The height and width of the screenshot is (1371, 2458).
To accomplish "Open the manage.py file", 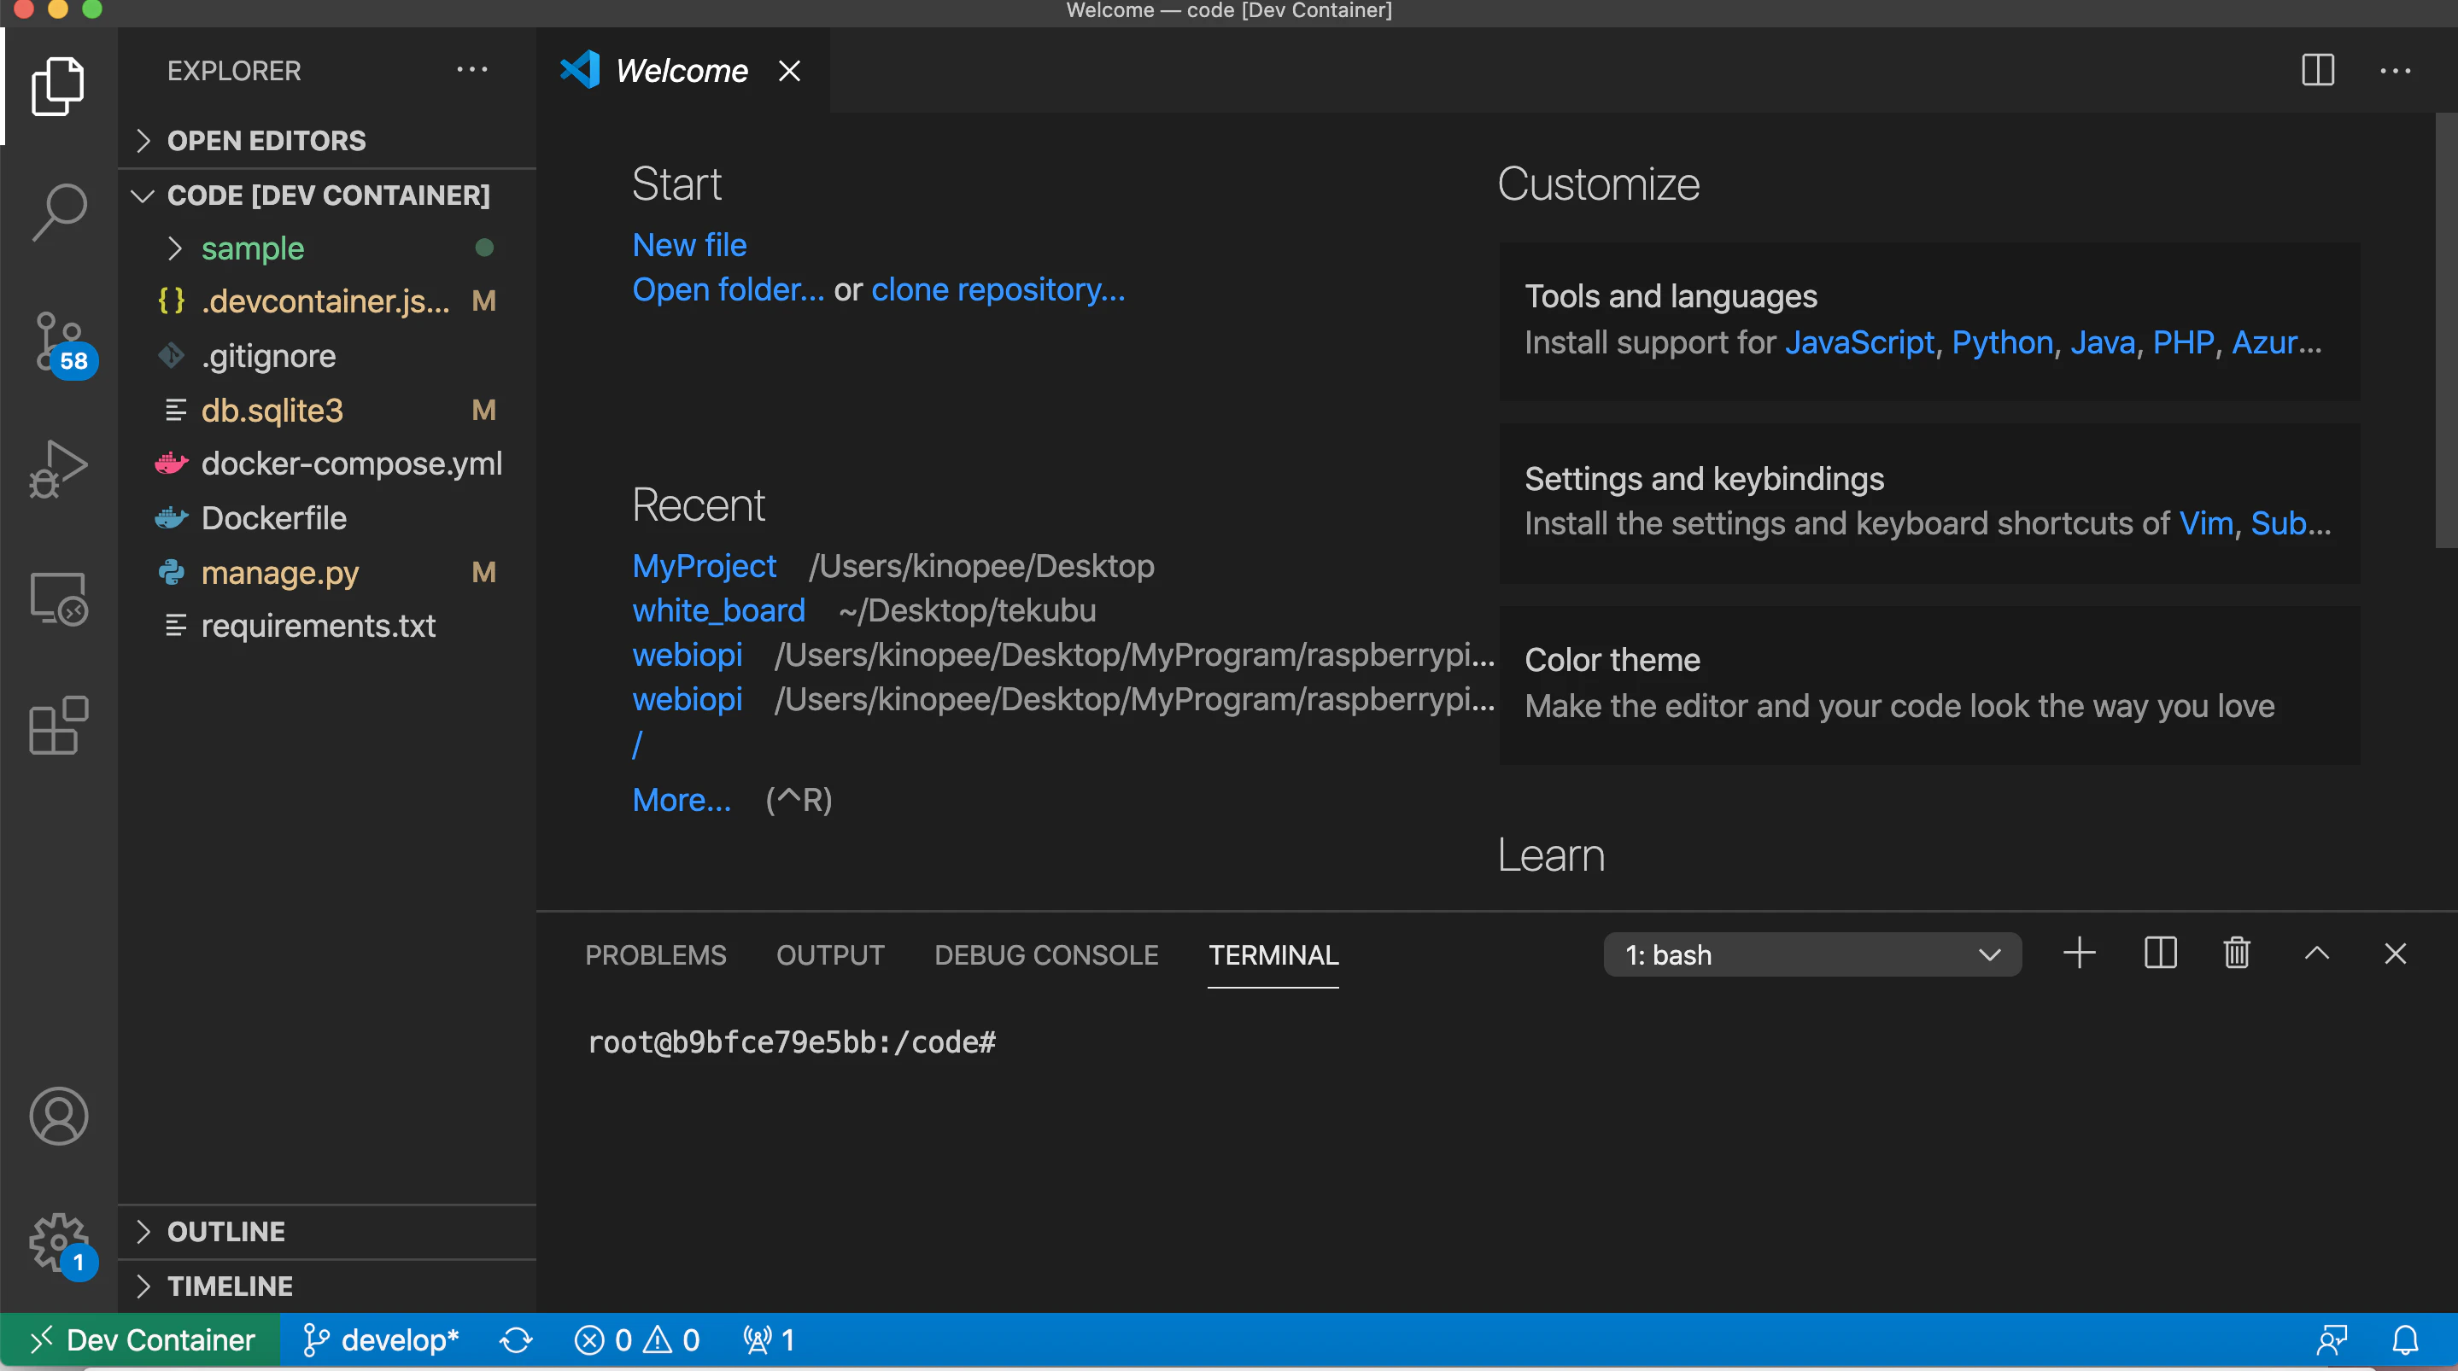I will 326,573.
